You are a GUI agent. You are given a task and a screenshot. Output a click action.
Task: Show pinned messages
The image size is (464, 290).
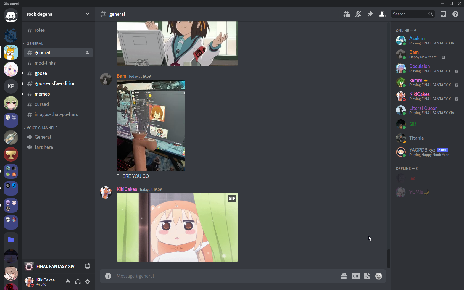[x=370, y=14]
